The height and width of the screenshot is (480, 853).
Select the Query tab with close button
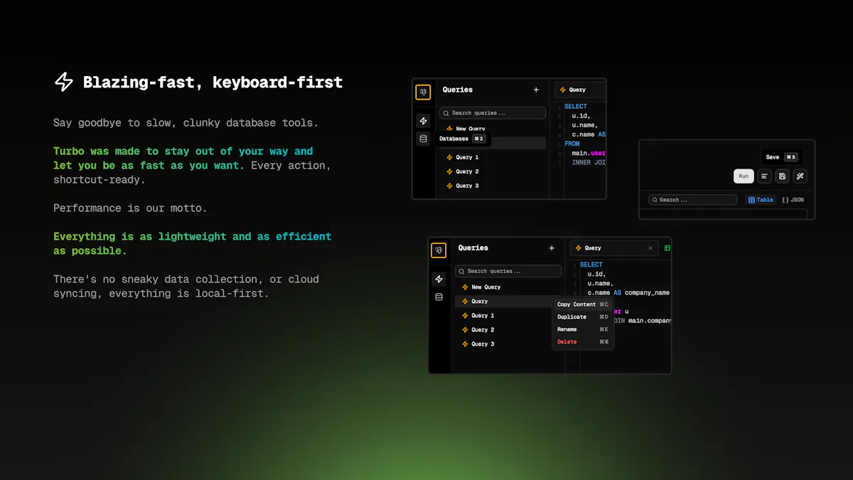614,248
